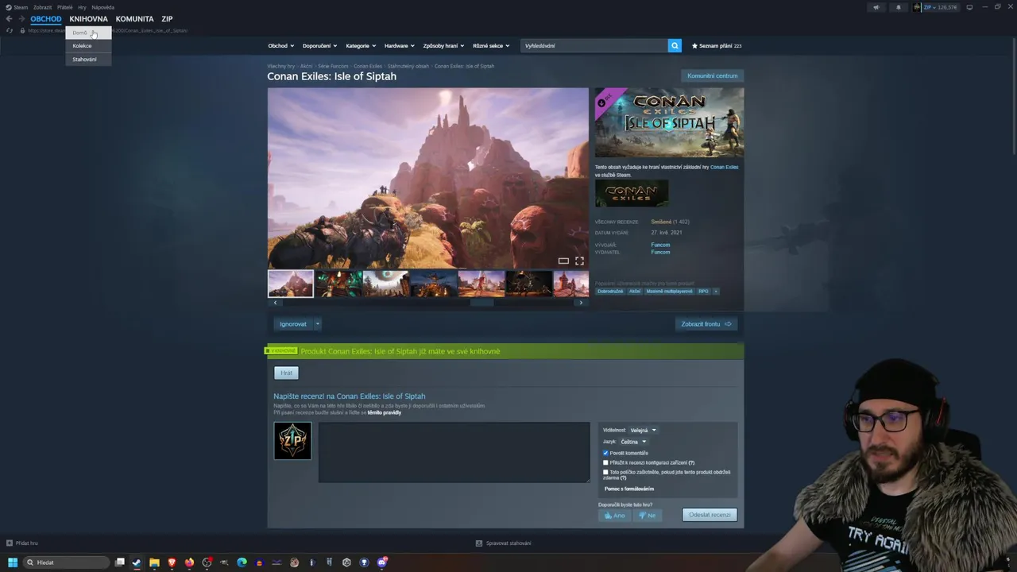The height and width of the screenshot is (572, 1017).
Task: Click the Vyhledávání search field
Action: [594, 46]
